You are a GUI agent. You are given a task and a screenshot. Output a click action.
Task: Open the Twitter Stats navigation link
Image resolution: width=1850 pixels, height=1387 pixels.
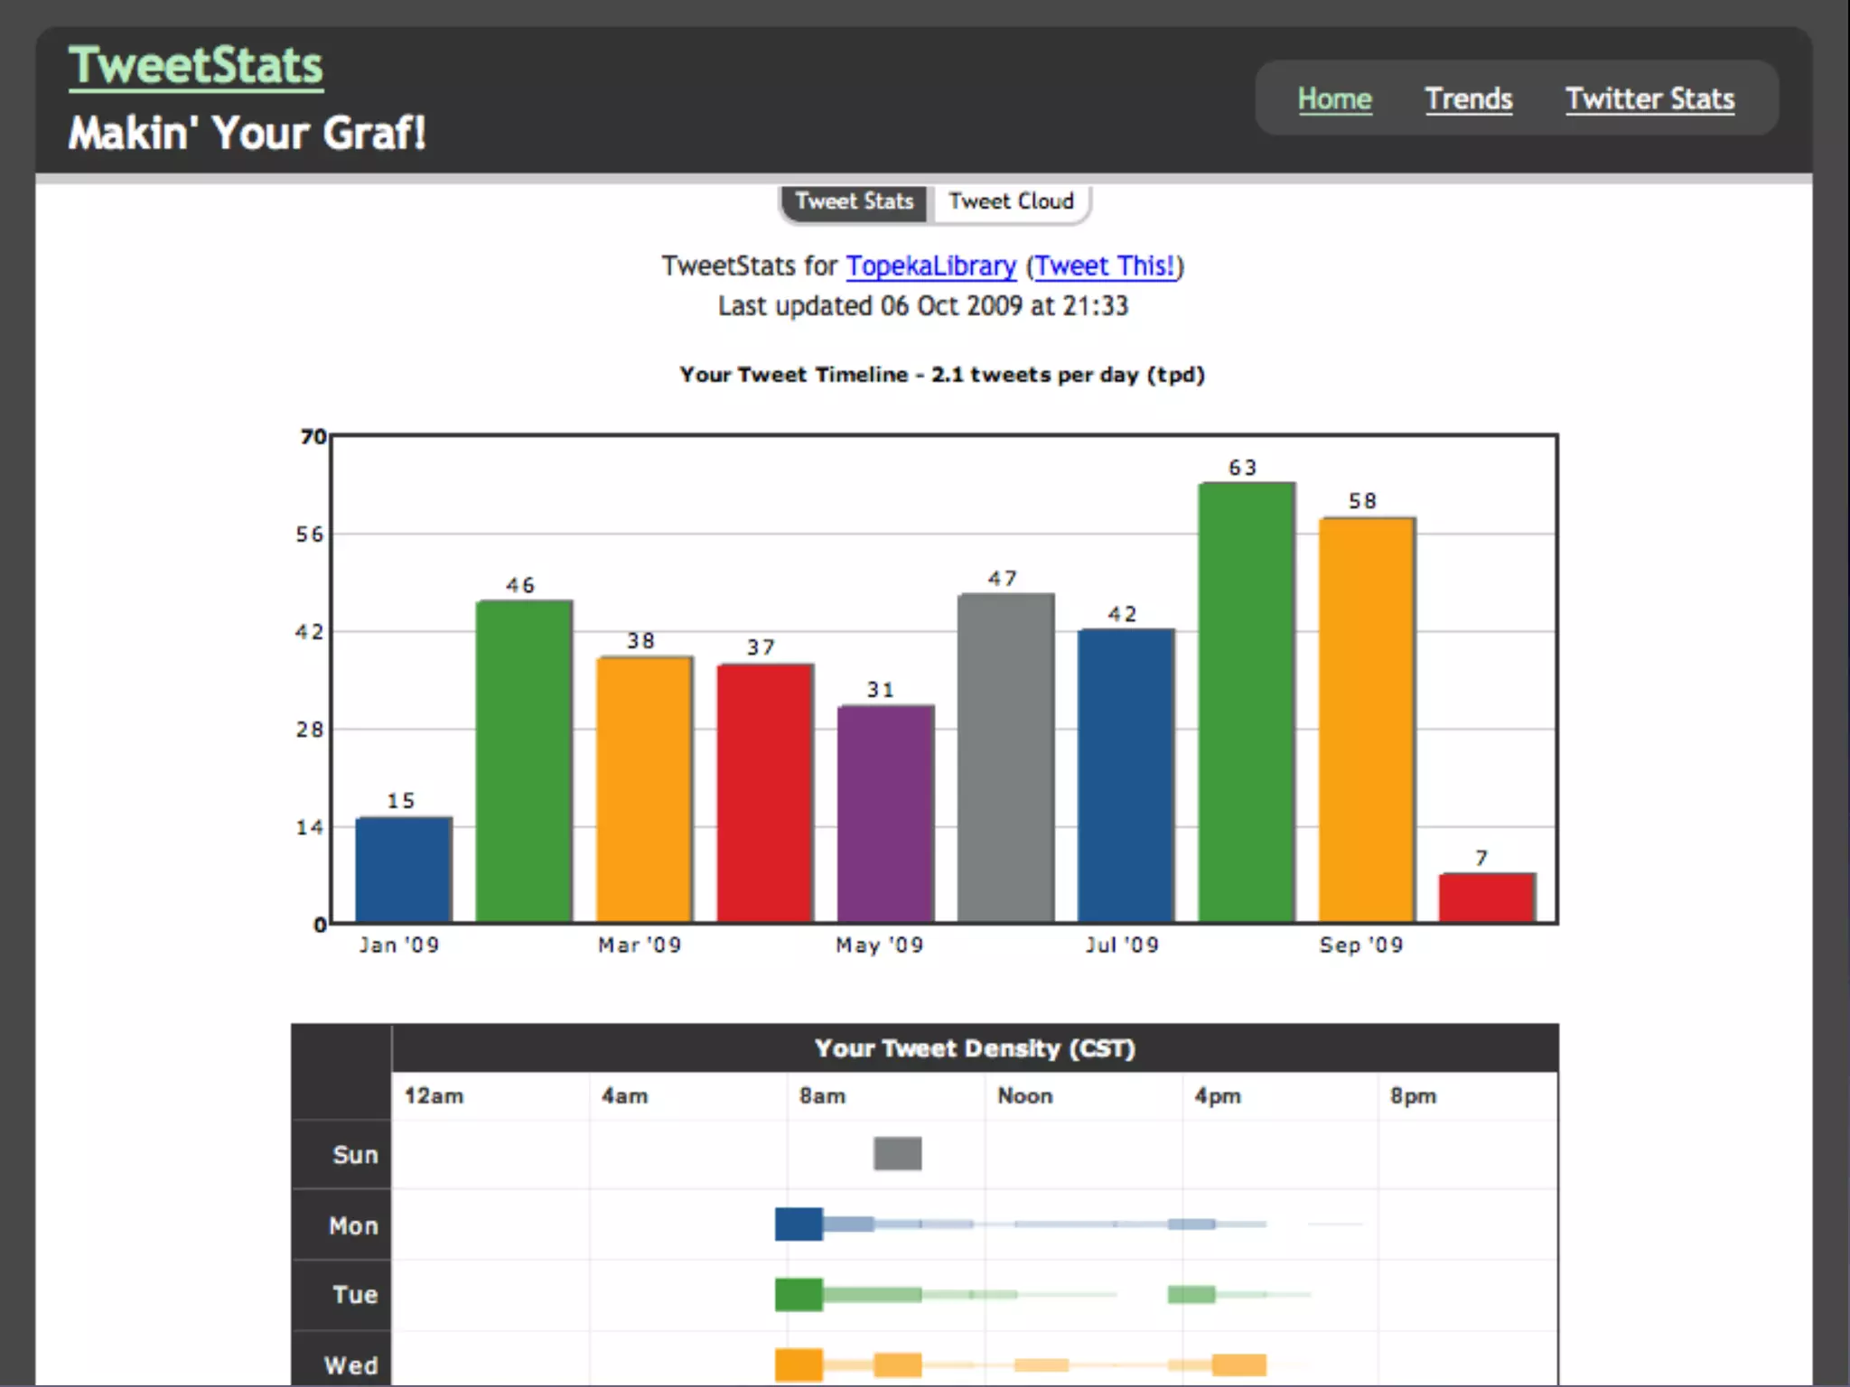coord(1649,98)
